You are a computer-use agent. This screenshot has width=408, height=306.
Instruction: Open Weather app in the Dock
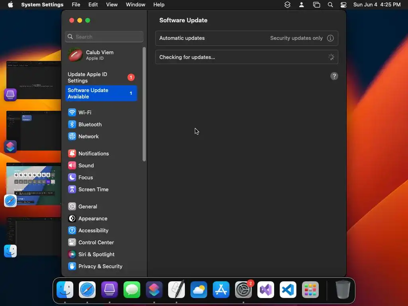click(x=199, y=290)
